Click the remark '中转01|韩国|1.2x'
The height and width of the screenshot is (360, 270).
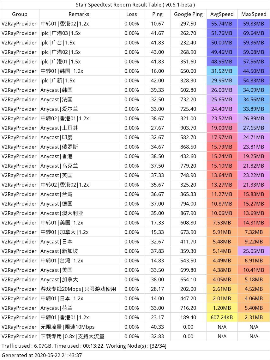[62, 71]
